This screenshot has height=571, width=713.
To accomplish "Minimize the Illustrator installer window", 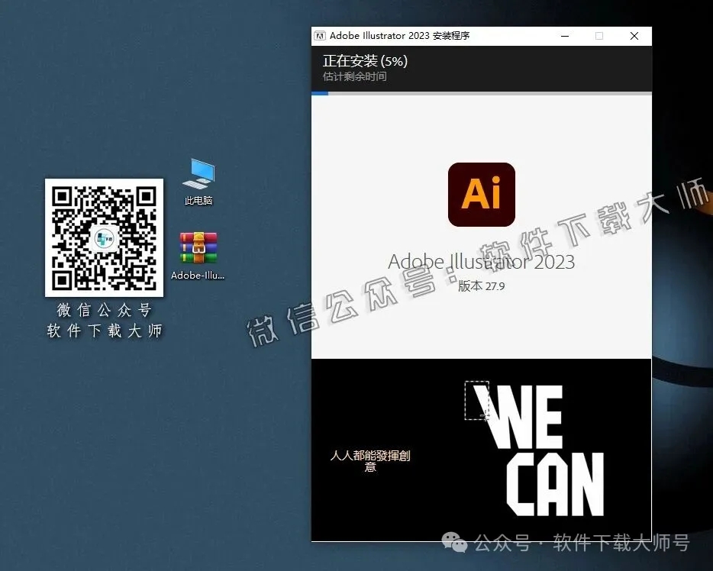I will pos(565,35).
